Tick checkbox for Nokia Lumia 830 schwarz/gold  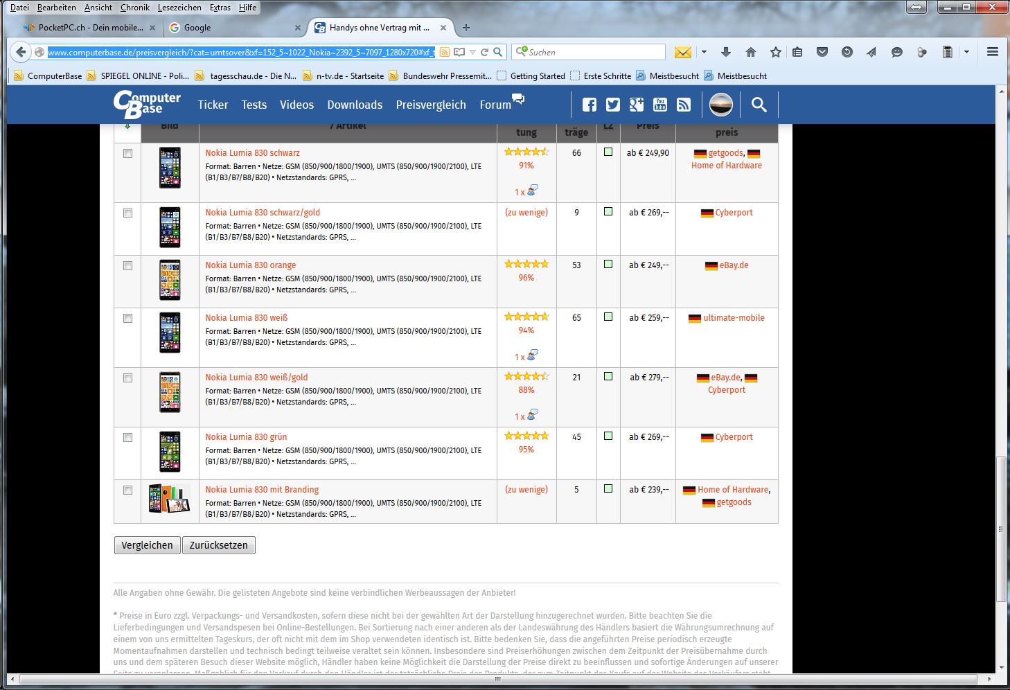tap(127, 213)
